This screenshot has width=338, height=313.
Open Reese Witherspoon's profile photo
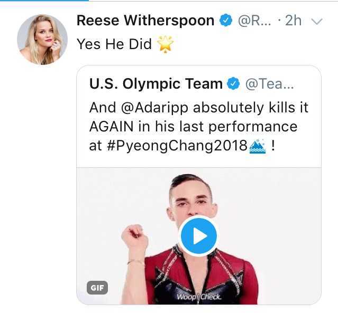click(x=42, y=40)
